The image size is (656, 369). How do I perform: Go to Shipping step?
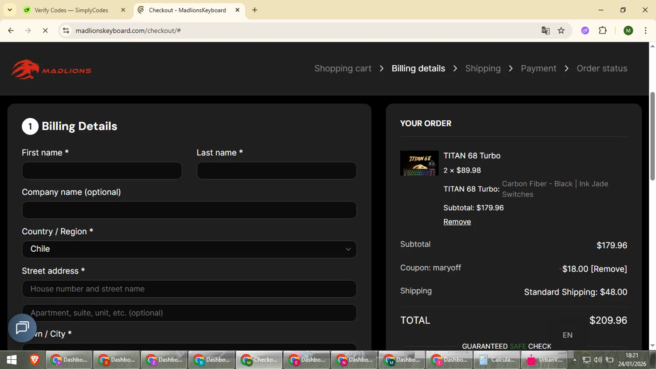(x=483, y=68)
